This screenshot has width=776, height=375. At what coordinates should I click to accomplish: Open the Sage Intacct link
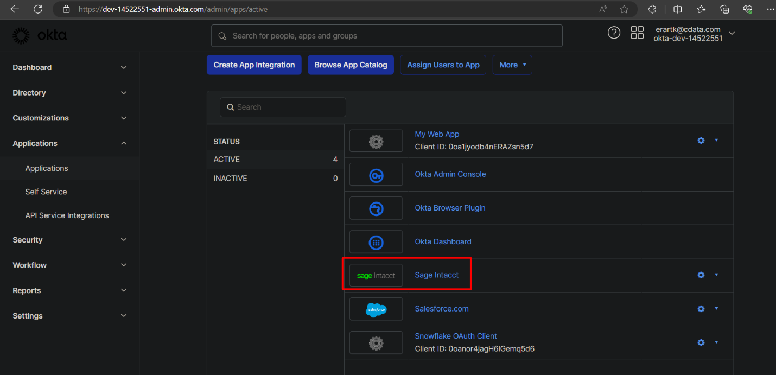pyautogui.click(x=437, y=275)
